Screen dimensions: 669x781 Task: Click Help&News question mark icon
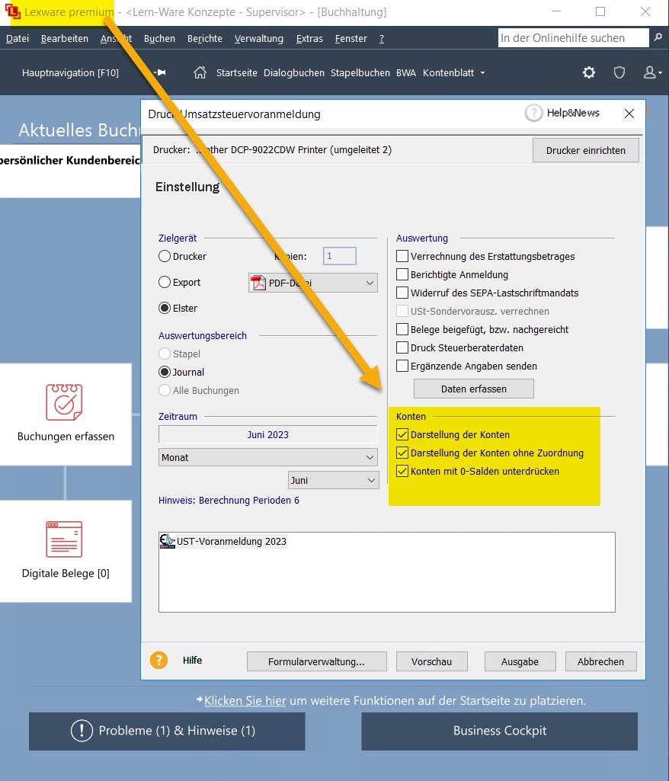pos(533,113)
